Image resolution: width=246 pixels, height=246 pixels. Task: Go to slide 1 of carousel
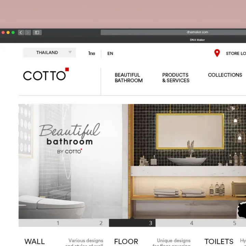click(58, 223)
